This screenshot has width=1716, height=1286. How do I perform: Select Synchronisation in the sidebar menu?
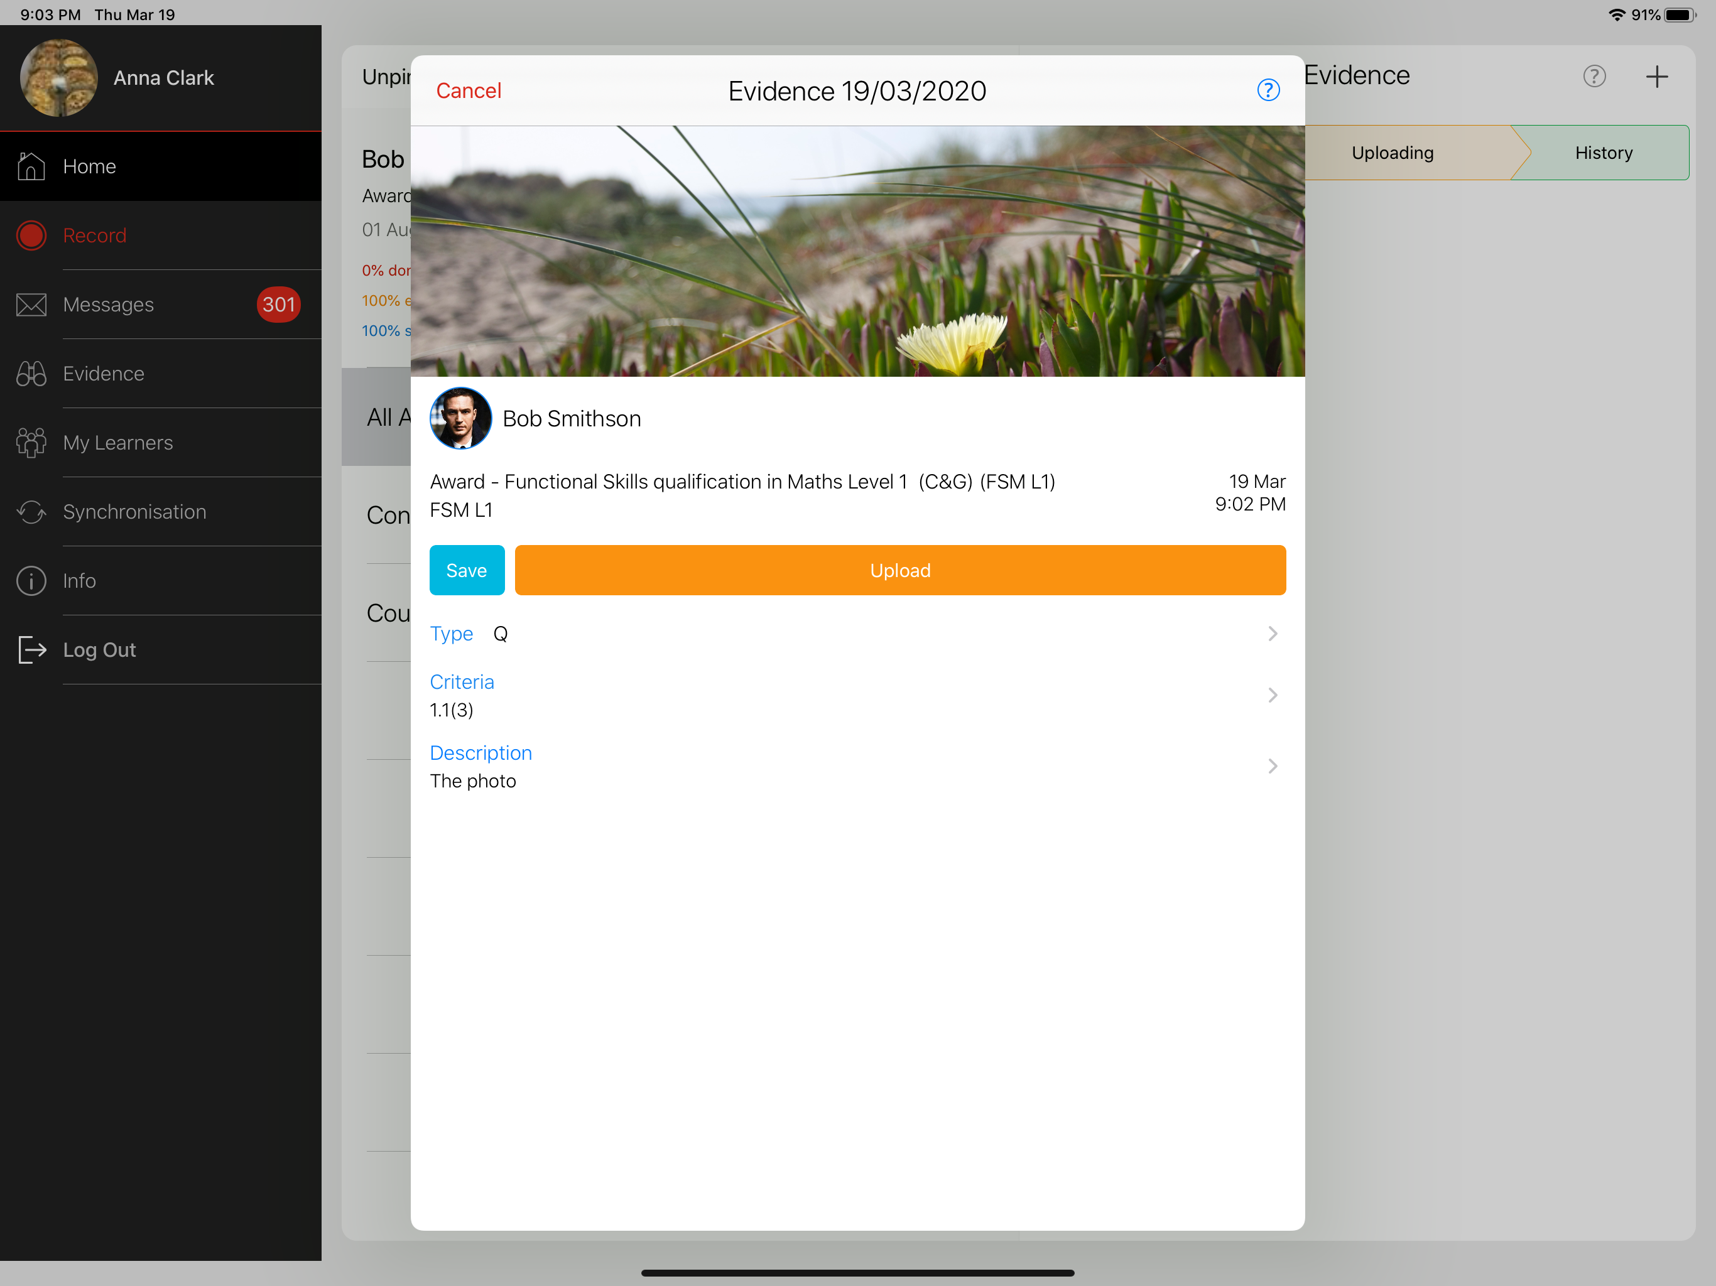161,511
